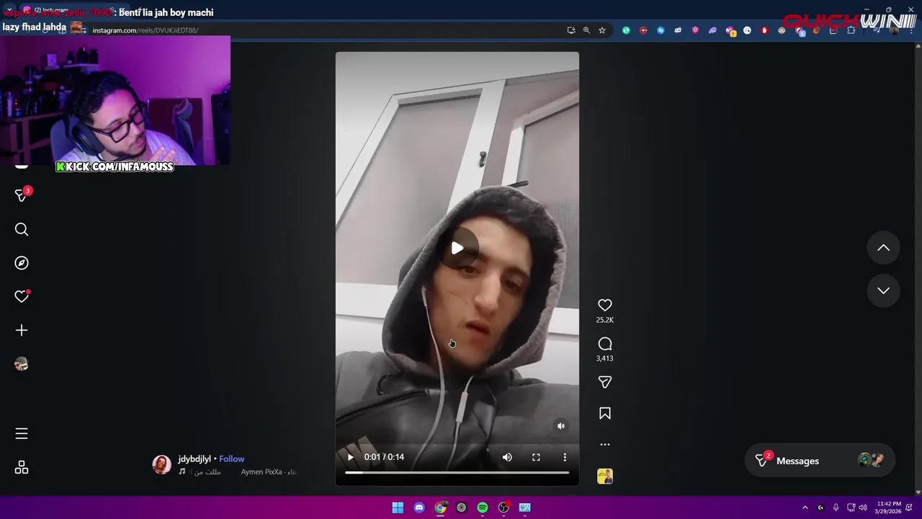Open the 11:42 PM clock and calendar
The width and height of the screenshot is (922, 519).
pyautogui.click(x=889, y=507)
